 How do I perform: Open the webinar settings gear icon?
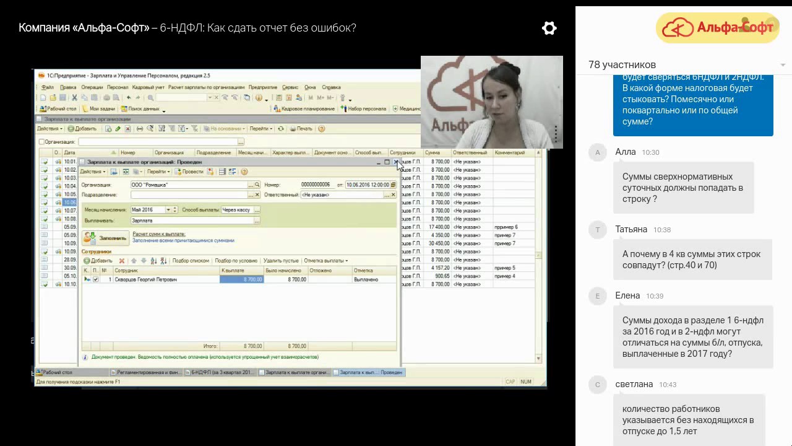pyautogui.click(x=549, y=28)
